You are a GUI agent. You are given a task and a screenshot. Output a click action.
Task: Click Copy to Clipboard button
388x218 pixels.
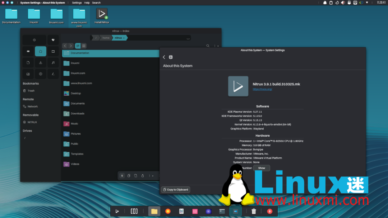[176, 190]
